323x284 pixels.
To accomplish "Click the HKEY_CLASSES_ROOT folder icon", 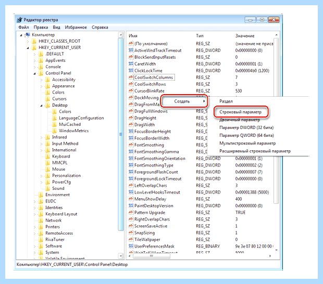I will [x=34, y=41].
